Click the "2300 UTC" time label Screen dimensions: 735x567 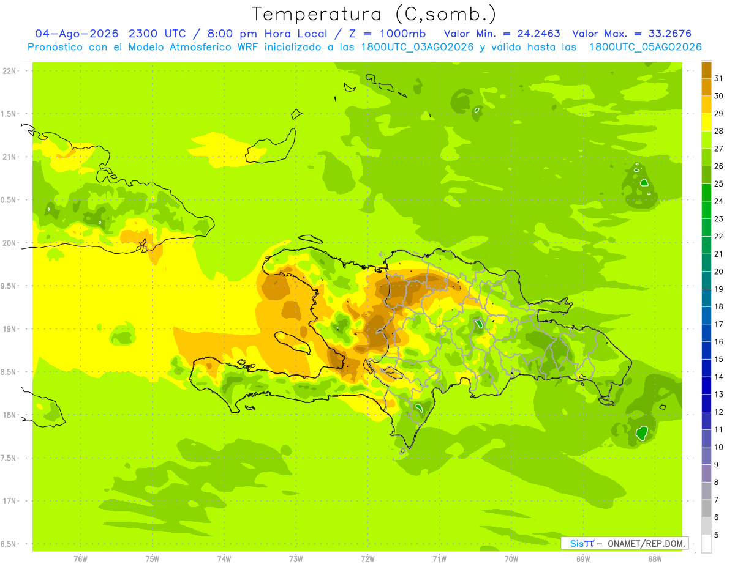[157, 34]
